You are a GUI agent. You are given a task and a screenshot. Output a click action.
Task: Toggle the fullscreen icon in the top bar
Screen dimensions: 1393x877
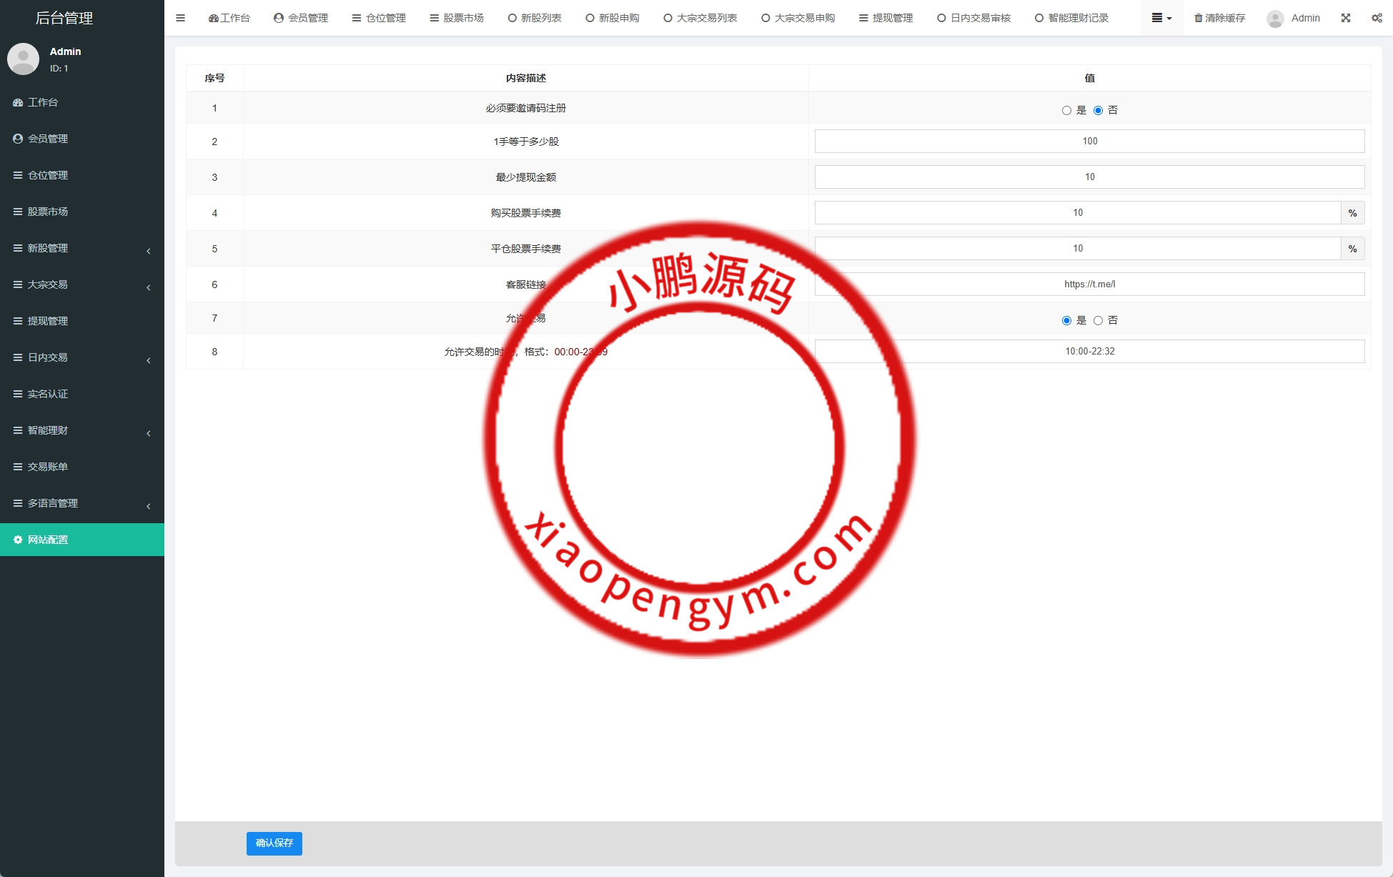point(1345,17)
